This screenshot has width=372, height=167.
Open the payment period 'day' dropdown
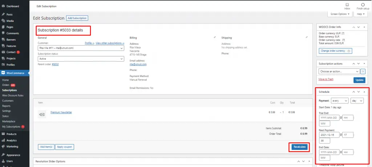tap(357, 101)
